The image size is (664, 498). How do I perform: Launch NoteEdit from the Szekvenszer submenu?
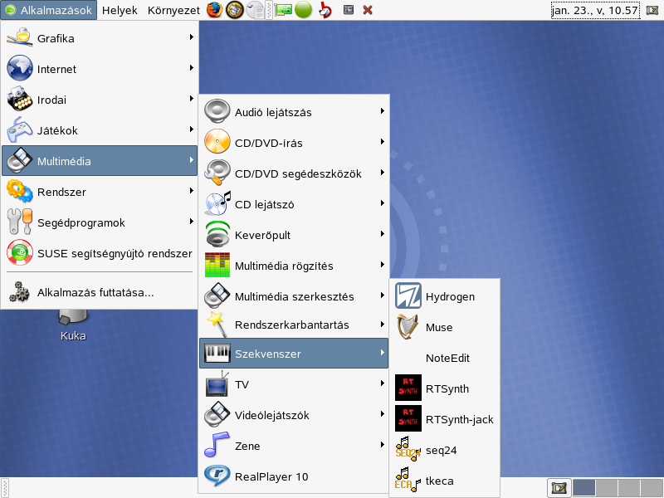coord(444,358)
